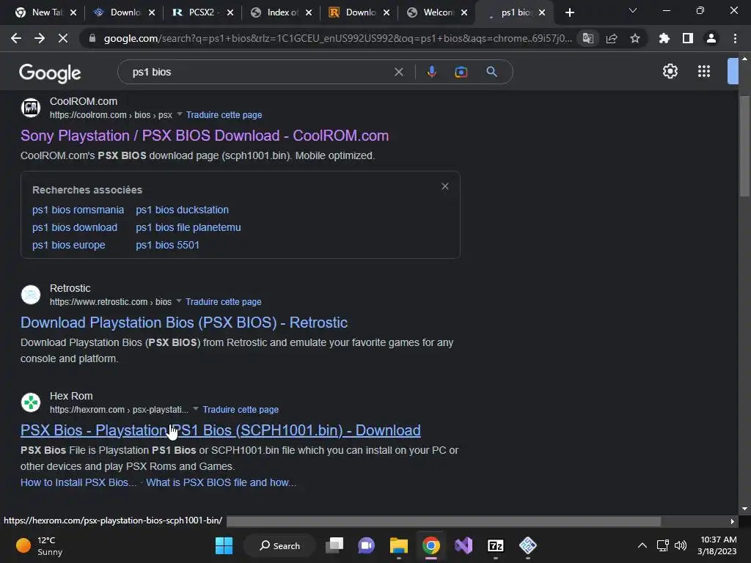
Task: Open the Windows Start menu
Action: point(224,545)
